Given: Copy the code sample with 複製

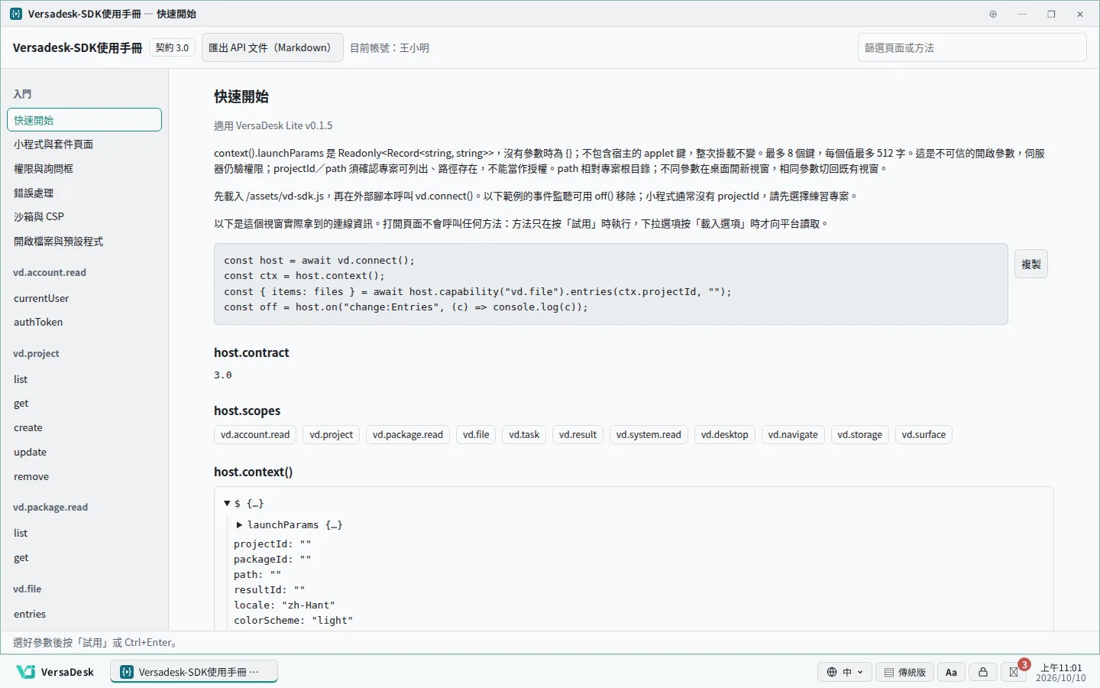Looking at the screenshot, I should (1030, 264).
